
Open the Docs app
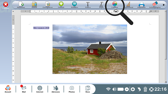coord(88,89)
